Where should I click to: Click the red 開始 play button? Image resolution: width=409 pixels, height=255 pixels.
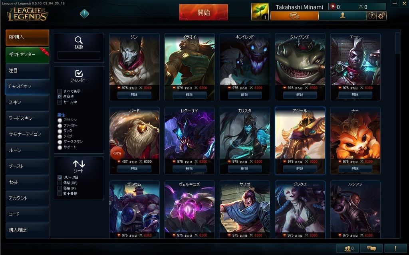point(203,12)
